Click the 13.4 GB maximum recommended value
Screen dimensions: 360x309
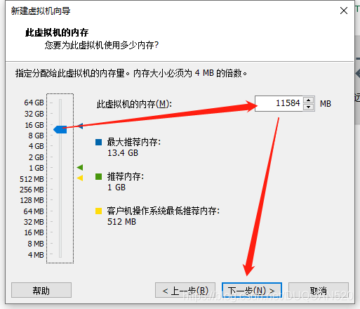123,153
